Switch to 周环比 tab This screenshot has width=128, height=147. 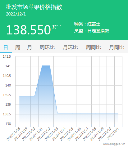pos(47,47)
